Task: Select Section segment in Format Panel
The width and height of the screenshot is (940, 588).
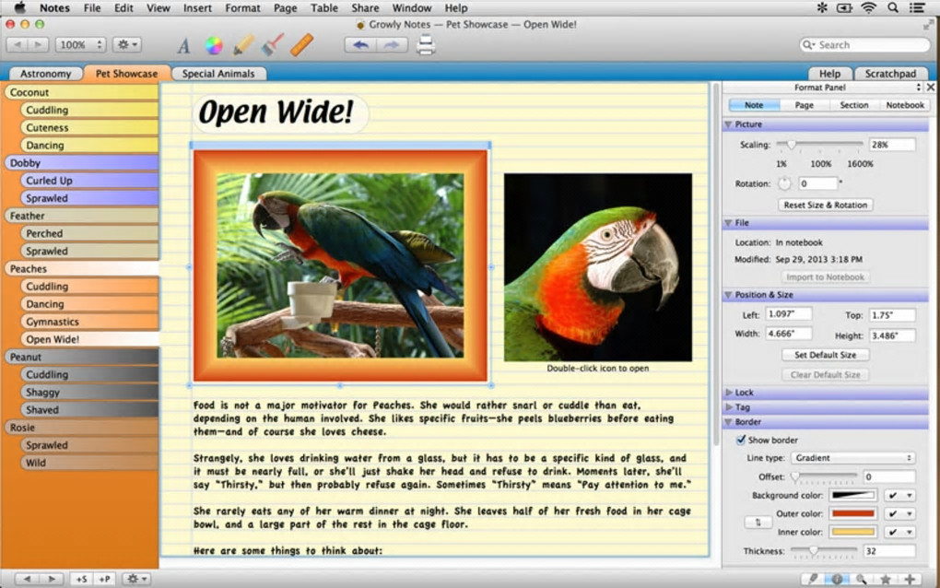Action: (854, 105)
